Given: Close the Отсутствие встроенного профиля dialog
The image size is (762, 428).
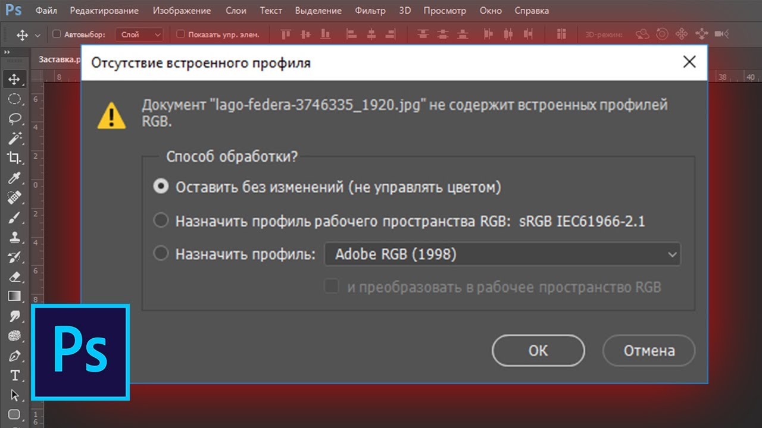Looking at the screenshot, I should [x=689, y=62].
